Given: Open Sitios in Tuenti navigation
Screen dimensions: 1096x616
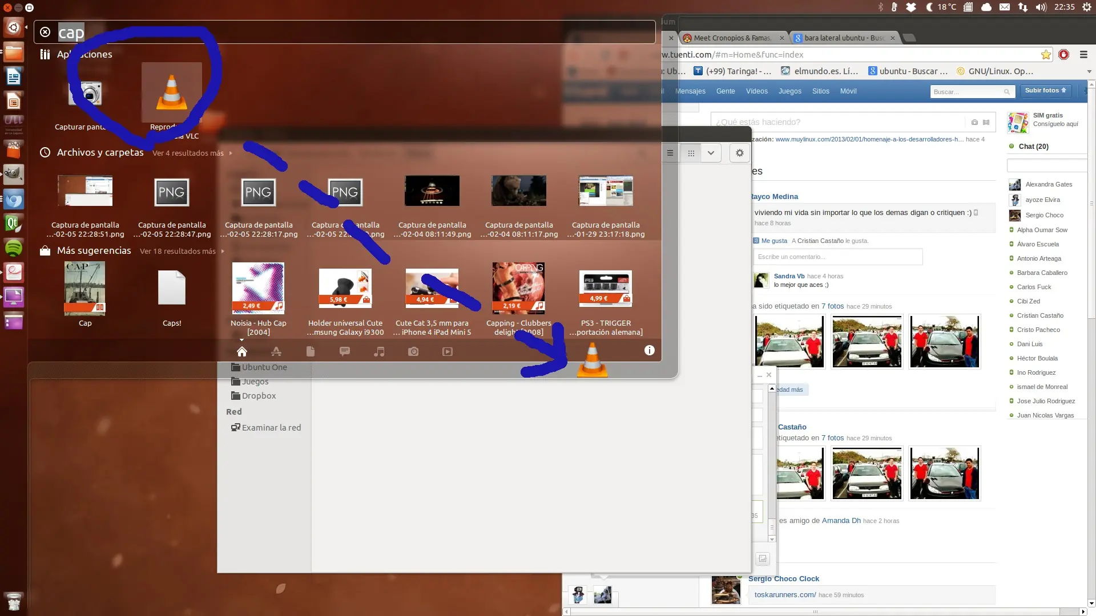Looking at the screenshot, I should point(821,91).
